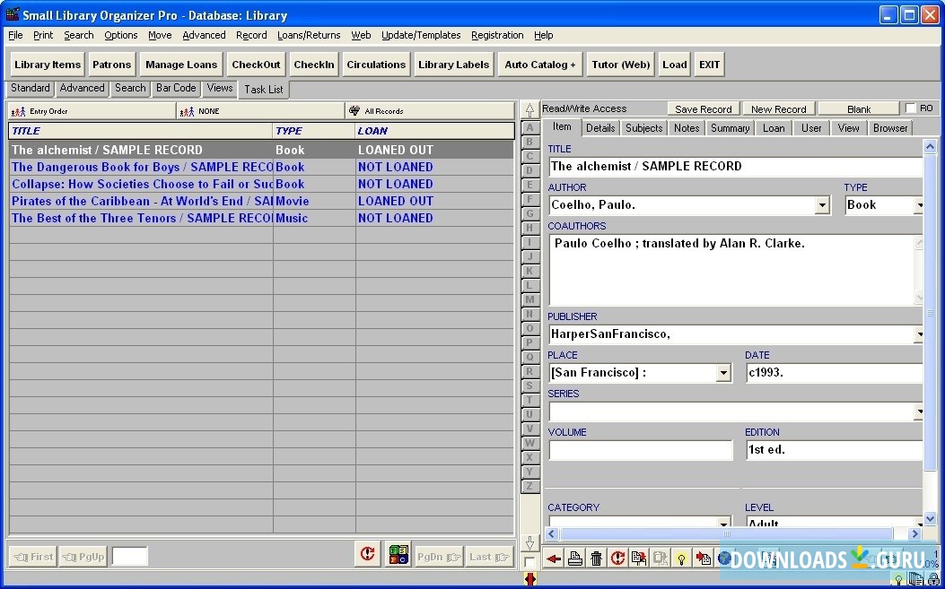The width and height of the screenshot is (945, 589).
Task: Click the red back arrow icon on bottom toolbar
Action: 553,558
